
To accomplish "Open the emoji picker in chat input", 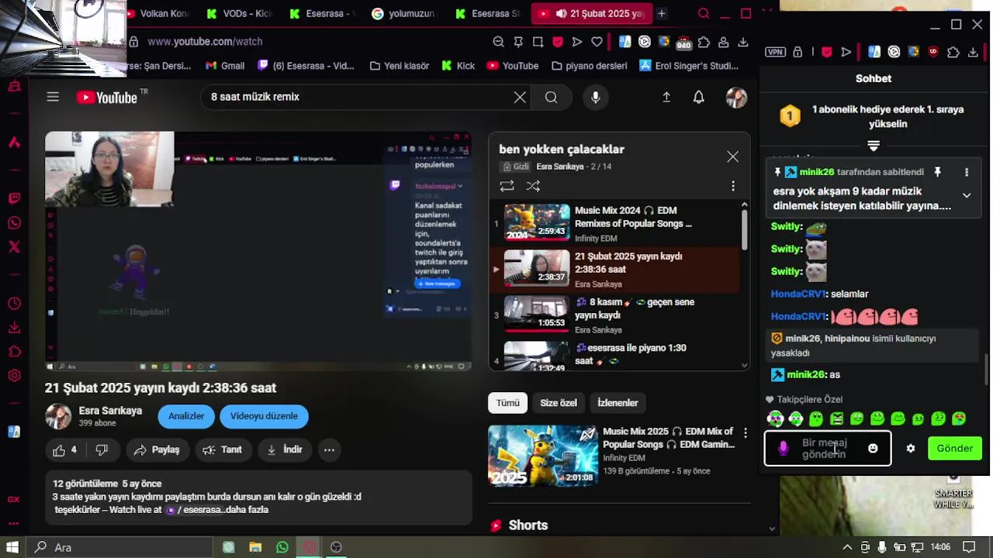I will [x=873, y=449].
